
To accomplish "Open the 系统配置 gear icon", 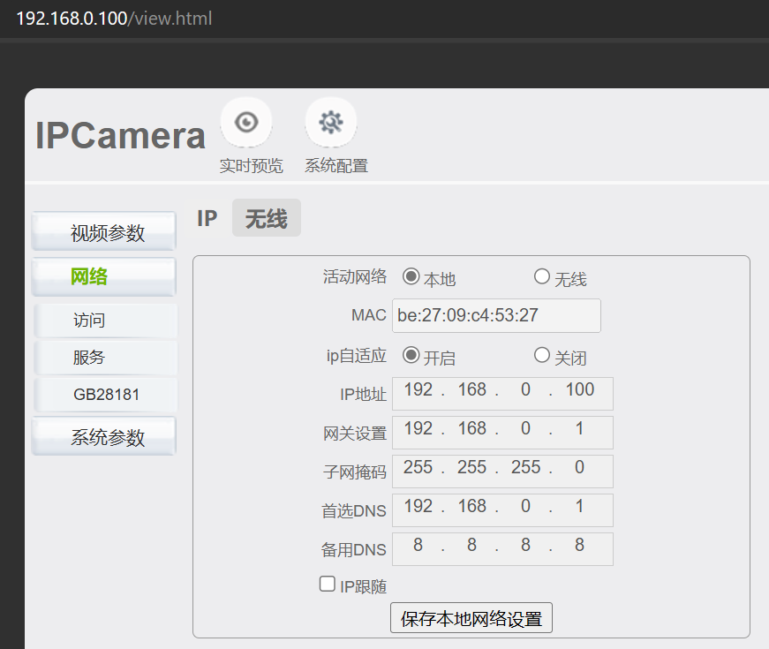I will tap(331, 123).
